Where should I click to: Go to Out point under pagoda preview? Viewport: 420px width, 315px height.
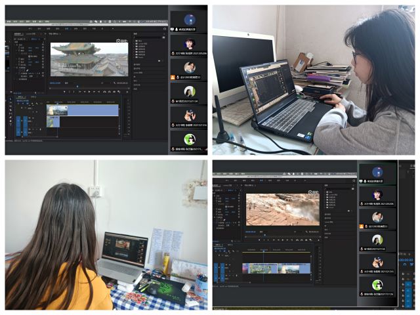click(99, 92)
